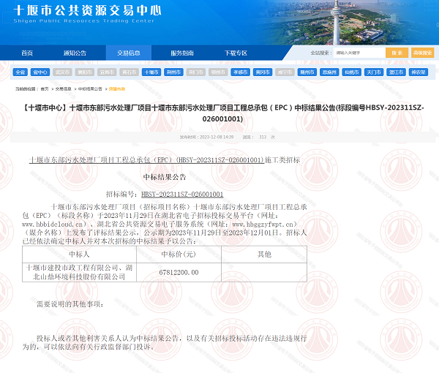The width and height of the screenshot is (439, 373).
Task: Click 中标结果公告 in the breadcrumb path
Action: coord(89,88)
